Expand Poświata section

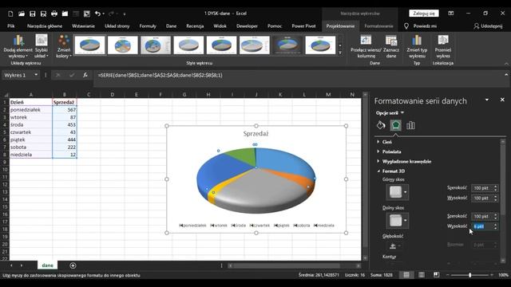[391, 151]
